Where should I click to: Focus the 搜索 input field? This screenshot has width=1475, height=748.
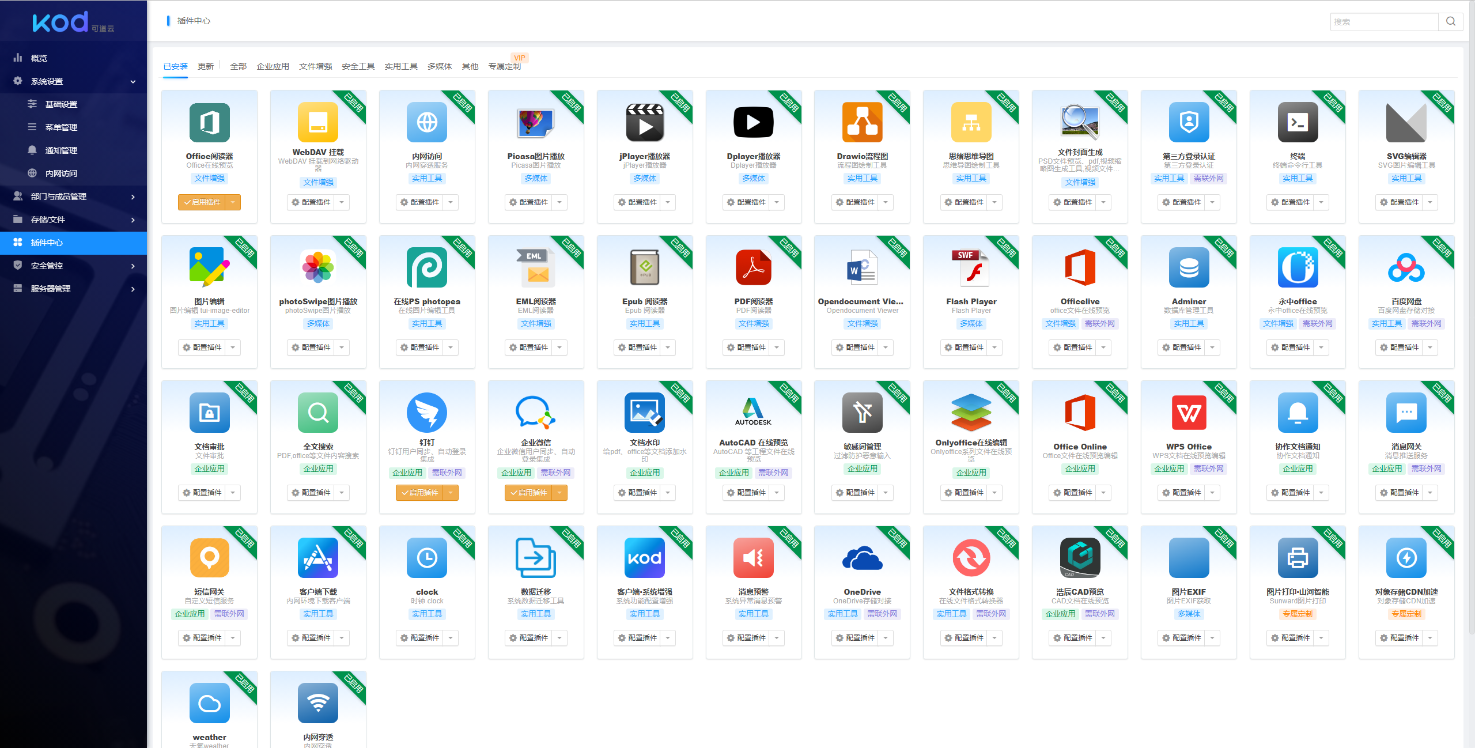click(x=1385, y=21)
